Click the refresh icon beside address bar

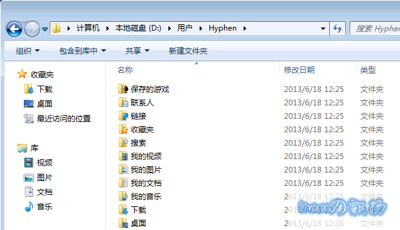point(337,28)
